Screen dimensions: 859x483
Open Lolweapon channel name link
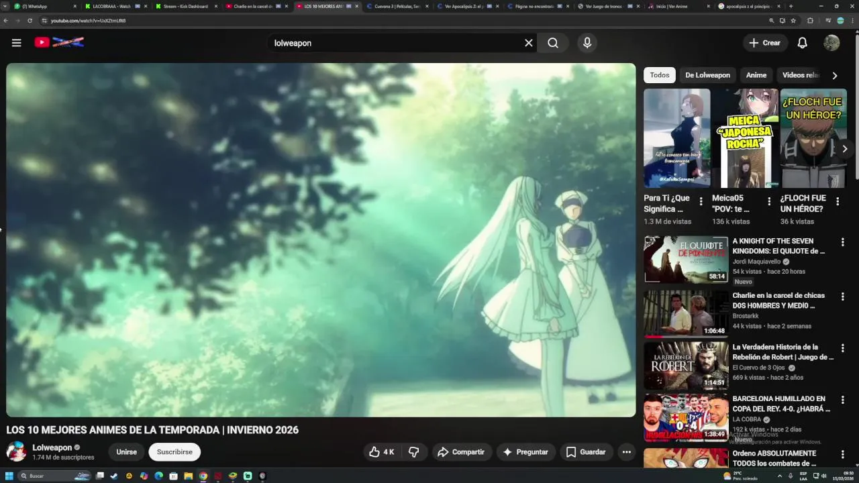click(x=52, y=447)
